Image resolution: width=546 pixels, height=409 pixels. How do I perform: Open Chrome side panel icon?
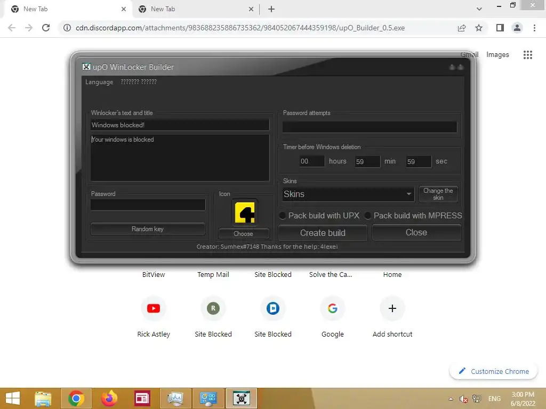coord(500,28)
